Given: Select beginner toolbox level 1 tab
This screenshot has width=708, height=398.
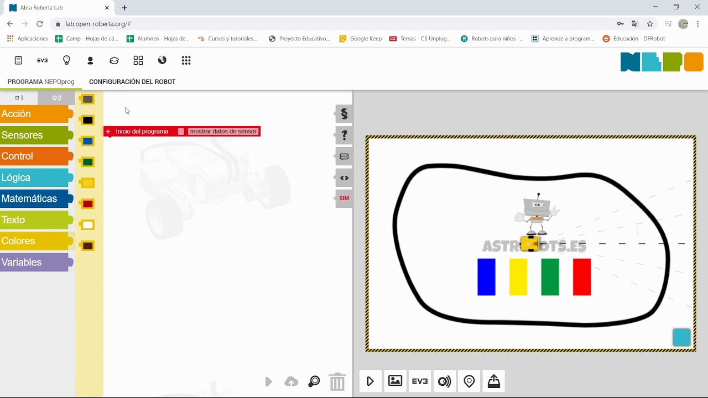Looking at the screenshot, I should pyautogui.click(x=19, y=98).
